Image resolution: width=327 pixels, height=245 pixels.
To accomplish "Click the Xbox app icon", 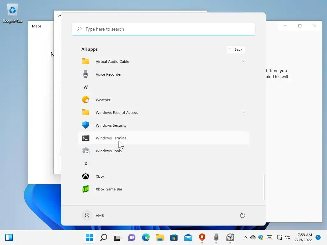I will 86,176.
